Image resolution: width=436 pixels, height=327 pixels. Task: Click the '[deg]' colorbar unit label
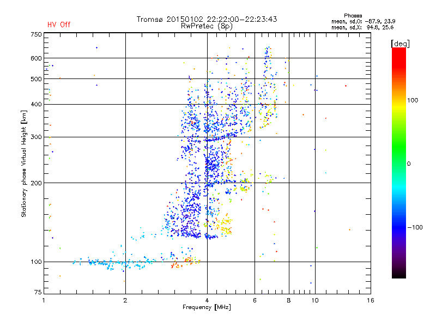[400, 44]
